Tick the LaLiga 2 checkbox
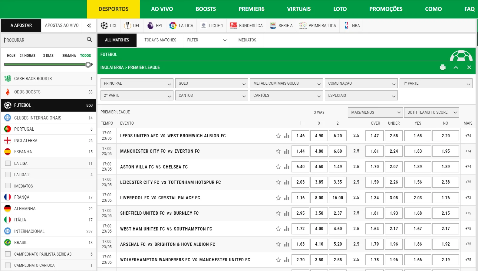 [x=8, y=175]
